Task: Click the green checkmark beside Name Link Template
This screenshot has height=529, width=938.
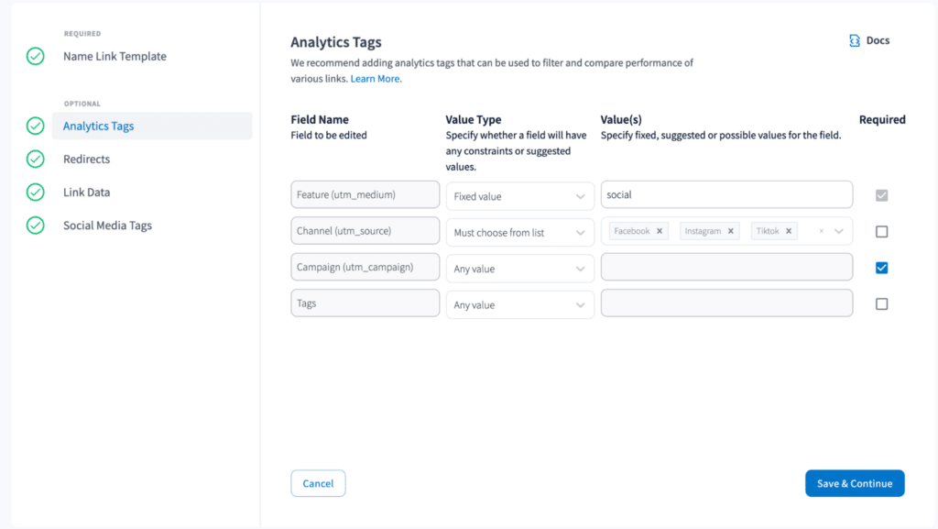Action: point(34,56)
